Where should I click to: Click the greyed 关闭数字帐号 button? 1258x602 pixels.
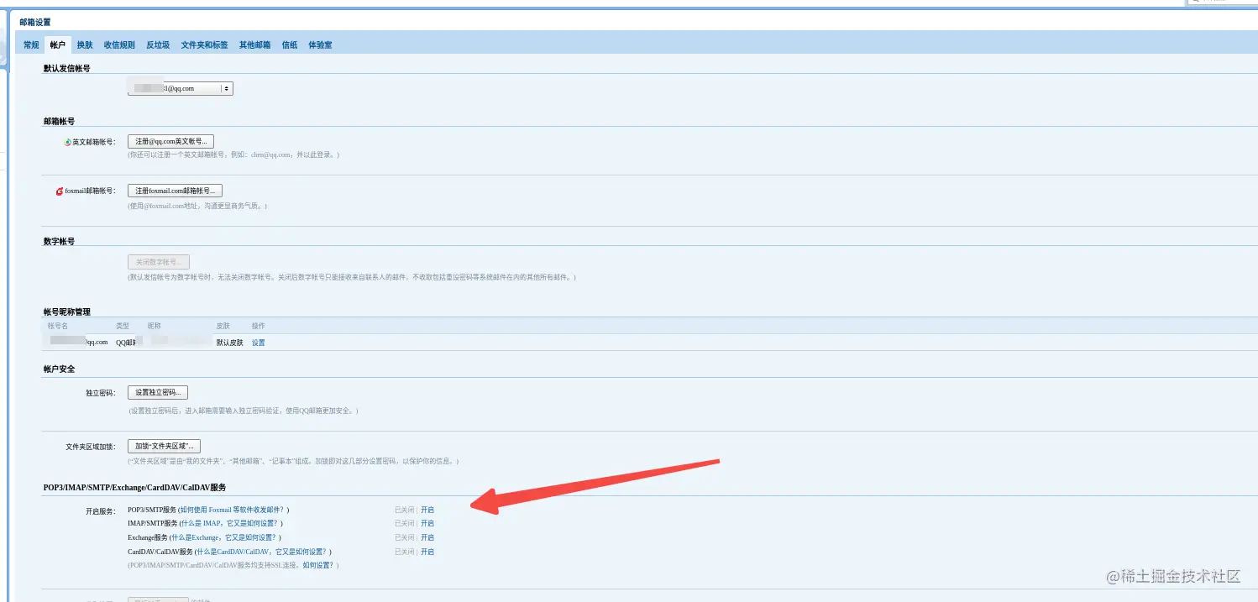click(159, 262)
